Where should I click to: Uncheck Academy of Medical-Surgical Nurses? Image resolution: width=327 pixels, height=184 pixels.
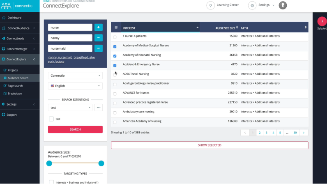(115, 46)
